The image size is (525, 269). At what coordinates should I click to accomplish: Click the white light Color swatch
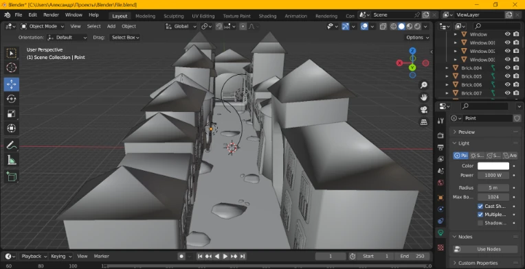pyautogui.click(x=493, y=166)
